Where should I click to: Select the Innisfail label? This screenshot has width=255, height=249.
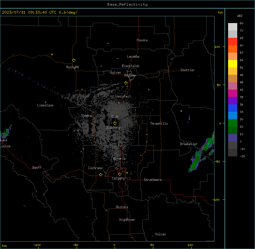123,96
